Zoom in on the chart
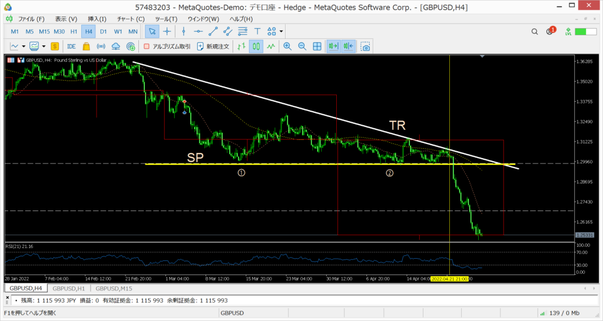 [287, 46]
